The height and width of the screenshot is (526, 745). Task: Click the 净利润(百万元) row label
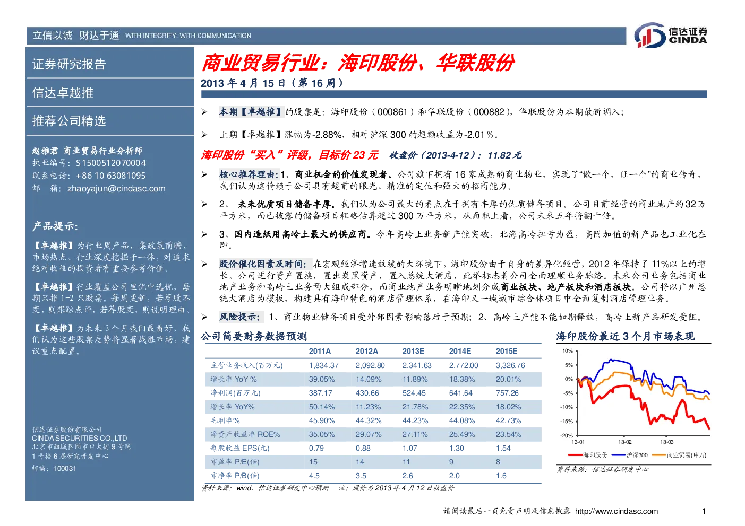pyautogui.click(x=235, y=393)
